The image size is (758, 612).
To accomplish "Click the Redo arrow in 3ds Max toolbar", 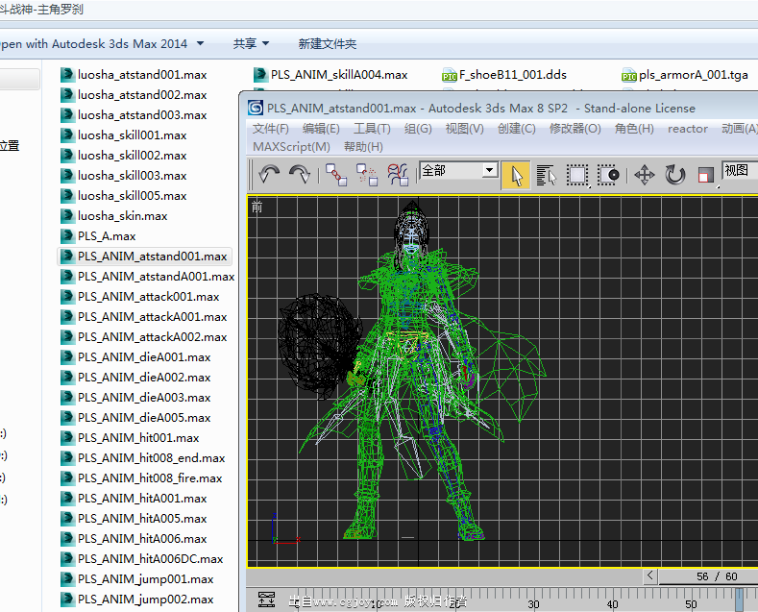I will click(x=300, y=174).
